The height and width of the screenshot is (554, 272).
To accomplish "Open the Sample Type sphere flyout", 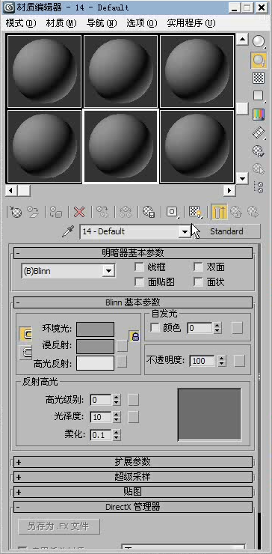I will (x=259, y=42).
